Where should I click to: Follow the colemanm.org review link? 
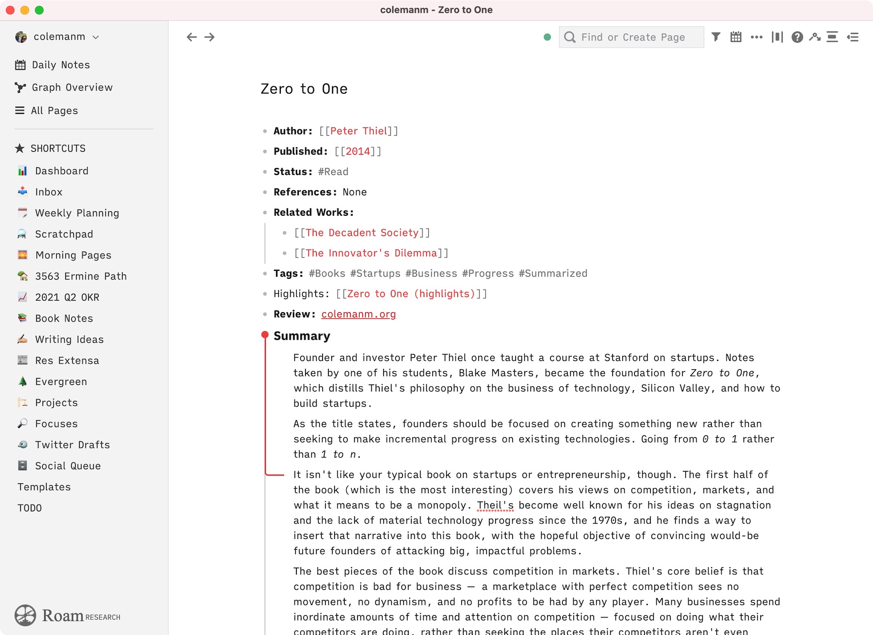(358, 314)
